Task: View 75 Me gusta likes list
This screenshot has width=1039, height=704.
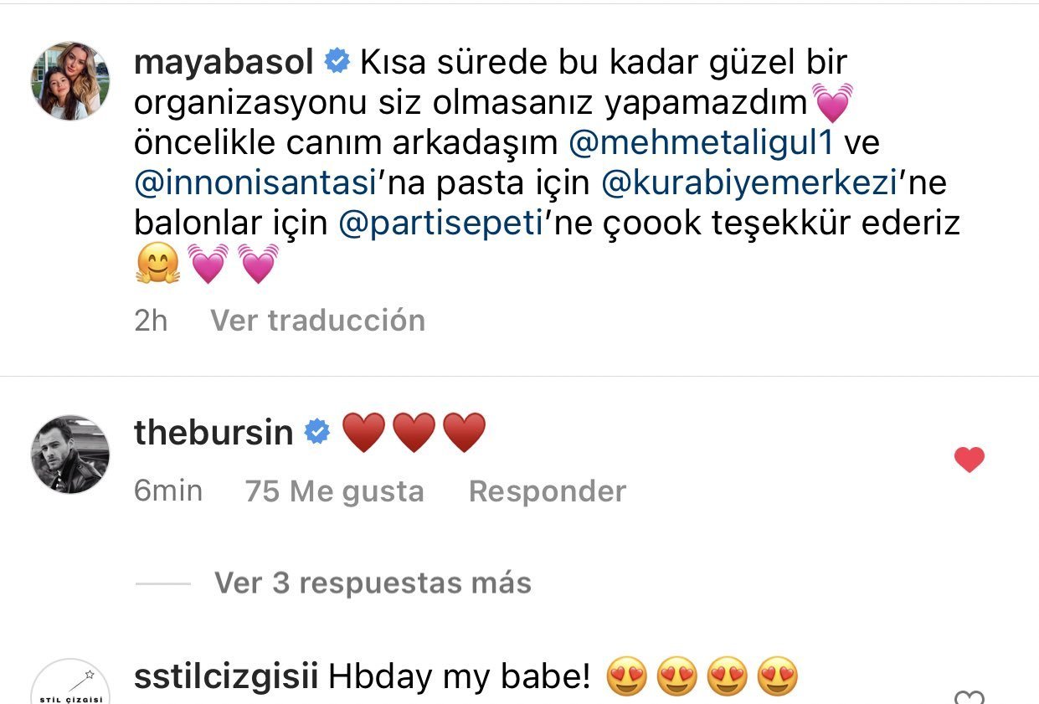Action: click(334, 491)
